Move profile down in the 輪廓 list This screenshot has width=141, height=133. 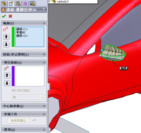[6, 44]
